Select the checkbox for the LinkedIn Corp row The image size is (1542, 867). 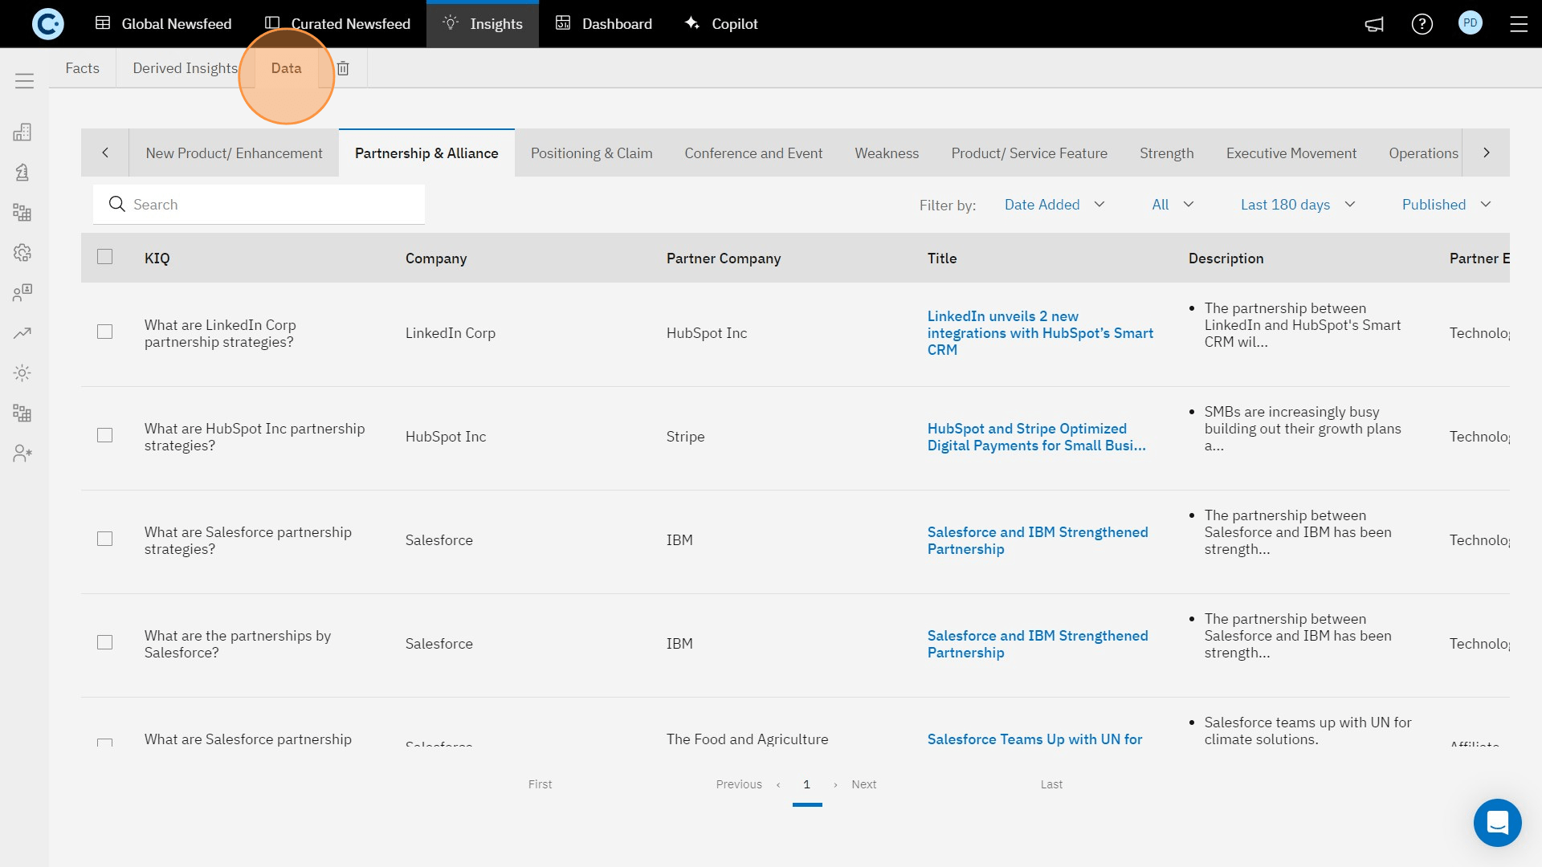tap(105, 332)
